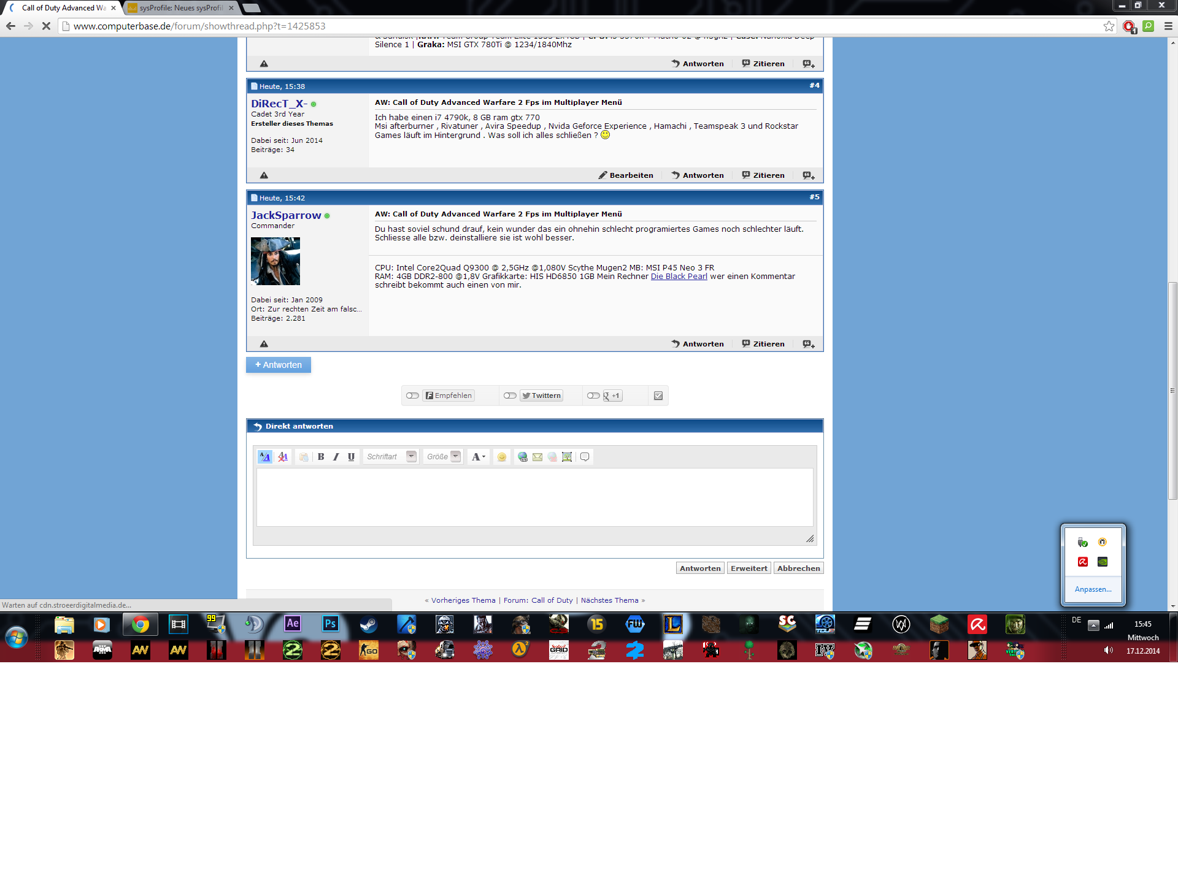Click the quote bubble editor icon
The image size is (1178, 883).
pyautogui.click(x=585, y=457)
